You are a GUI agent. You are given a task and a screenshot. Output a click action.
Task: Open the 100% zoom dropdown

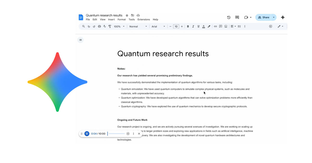pos(119,26)
